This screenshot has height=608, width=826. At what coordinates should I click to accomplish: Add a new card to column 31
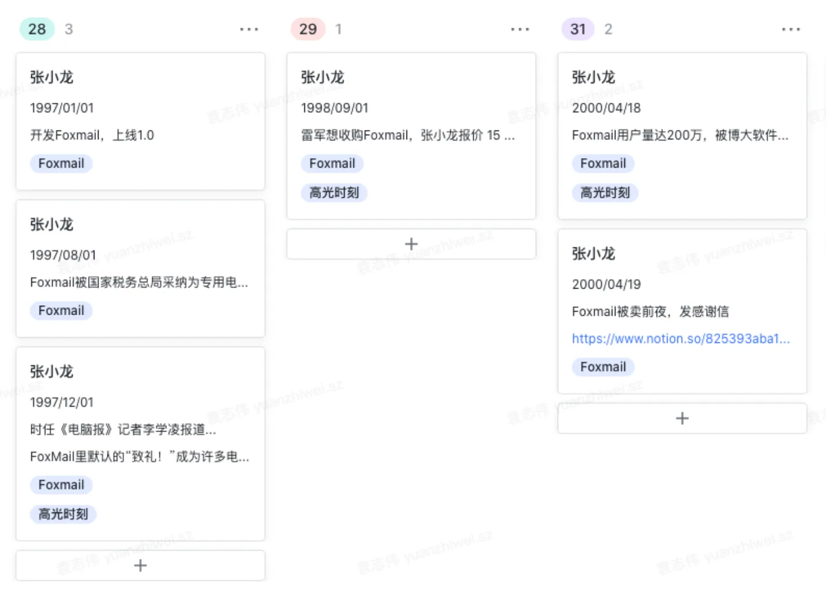682,419
